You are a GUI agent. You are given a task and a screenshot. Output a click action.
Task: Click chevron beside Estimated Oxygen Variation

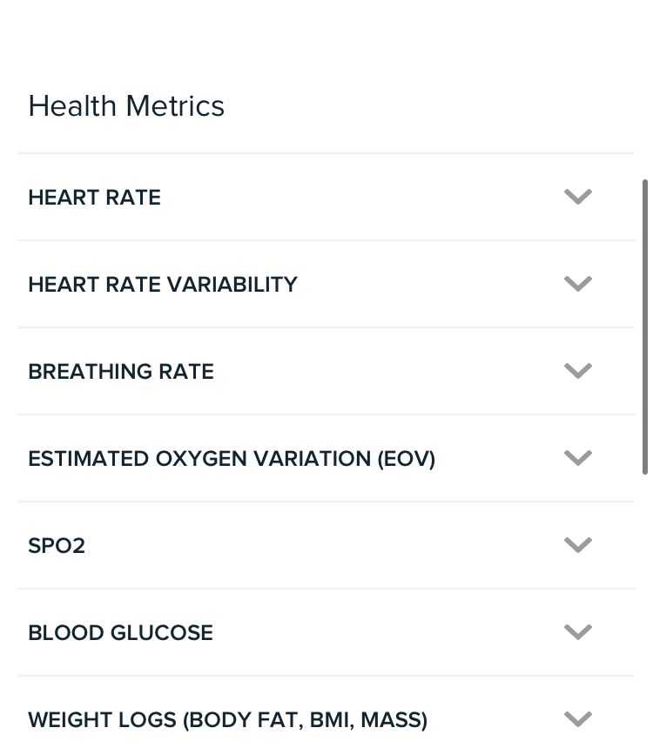coord(578,458)
